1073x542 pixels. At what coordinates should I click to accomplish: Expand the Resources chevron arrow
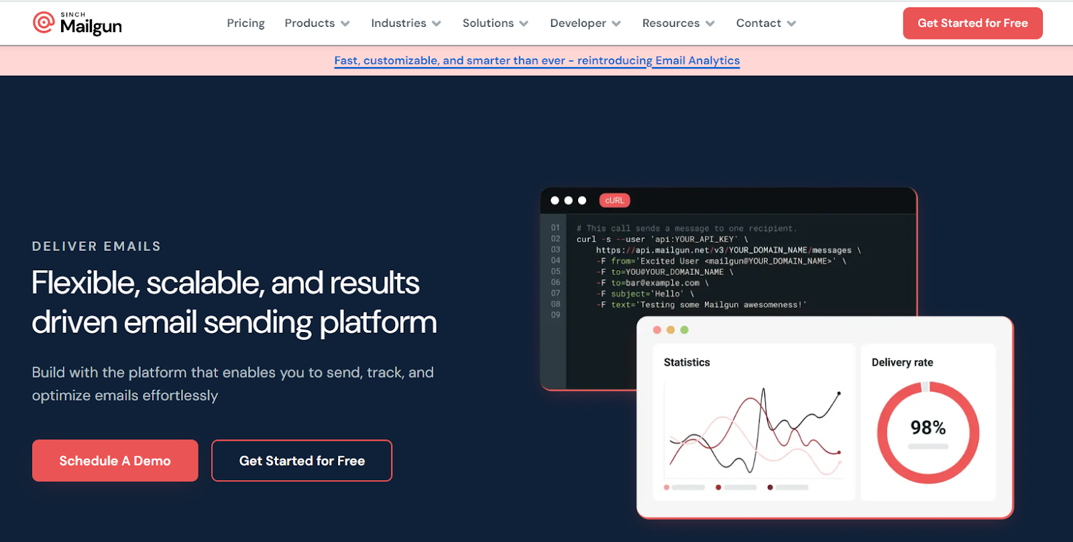coord(710,23)
